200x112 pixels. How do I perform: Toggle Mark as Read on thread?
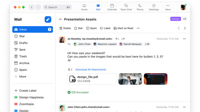[x=123, y=28]
